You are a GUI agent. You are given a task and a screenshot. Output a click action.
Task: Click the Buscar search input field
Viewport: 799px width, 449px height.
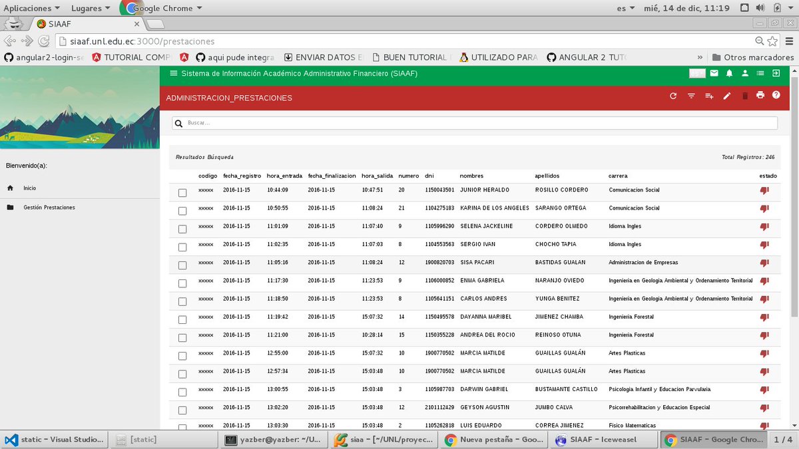[x=475, y=123]
